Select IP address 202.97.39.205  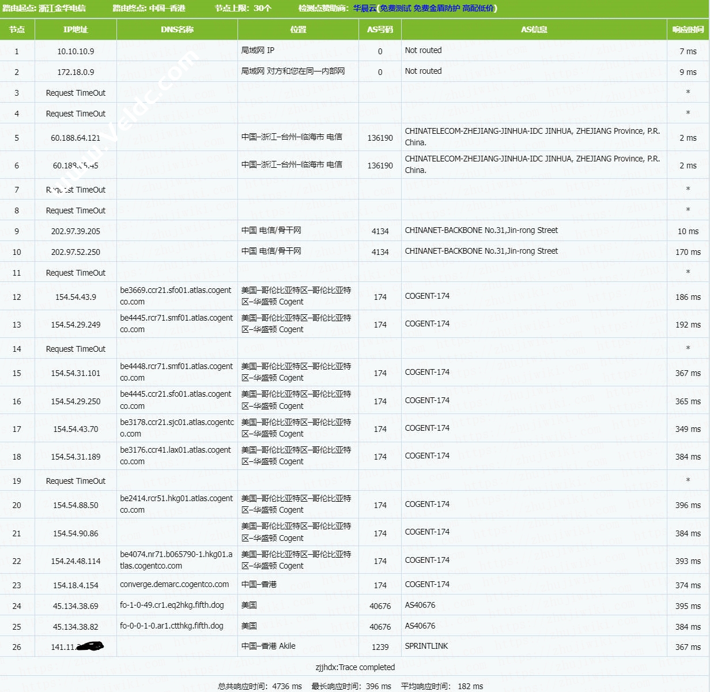[x=75, y=231]
